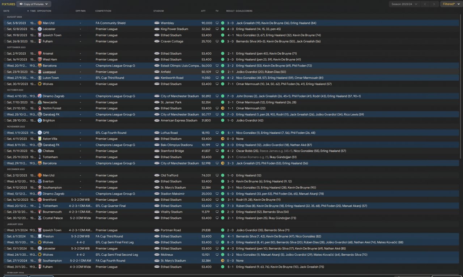The image size is (463, 277).
Task: Open the Copy of Fixtures view dropdown
Action: pyautogui.click(x=34, y=4)
